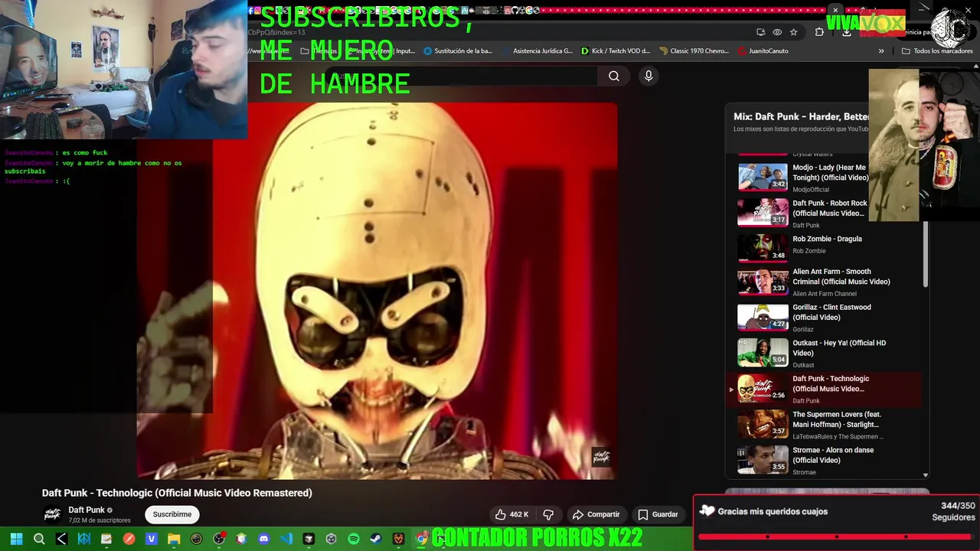Open Unity Hub from the taskbar

tap(332, 539)
